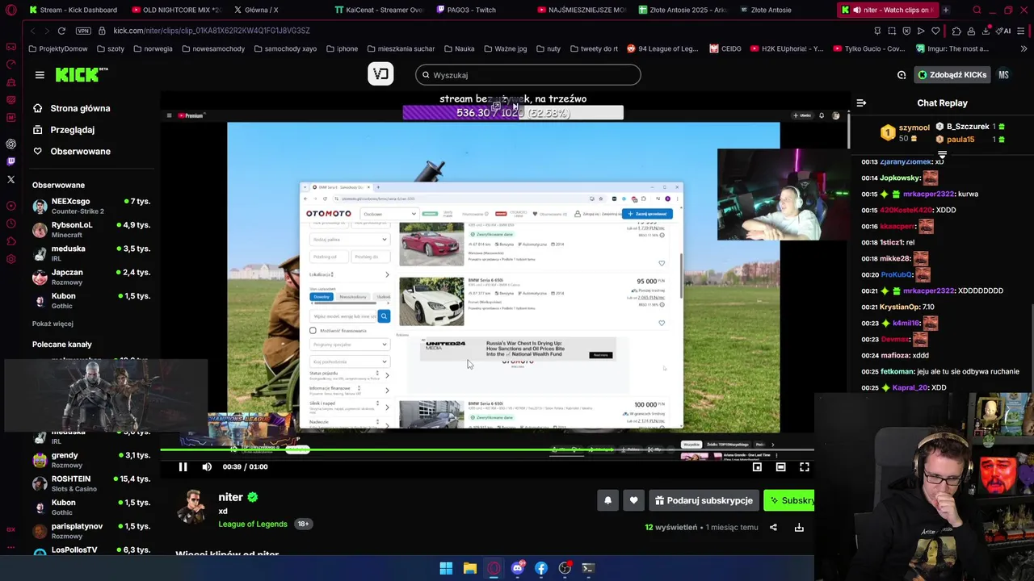1034x581 pixels.
Task: Go to Strona główna
Action: point(80,108)
